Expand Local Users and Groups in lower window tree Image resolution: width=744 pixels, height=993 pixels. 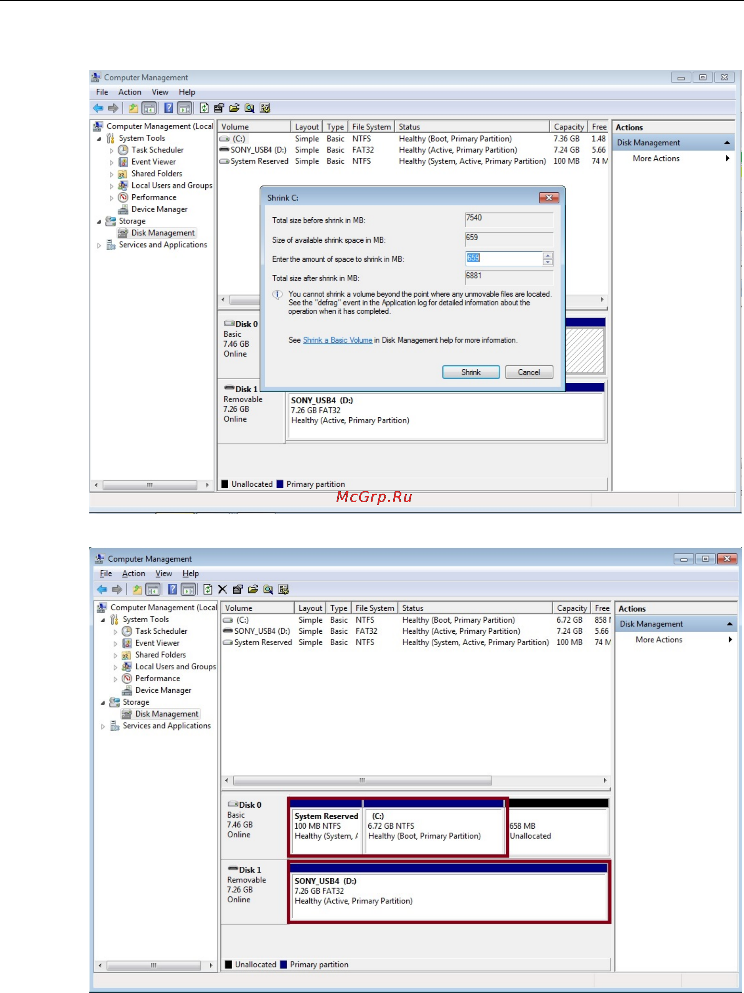pos(115,668)
